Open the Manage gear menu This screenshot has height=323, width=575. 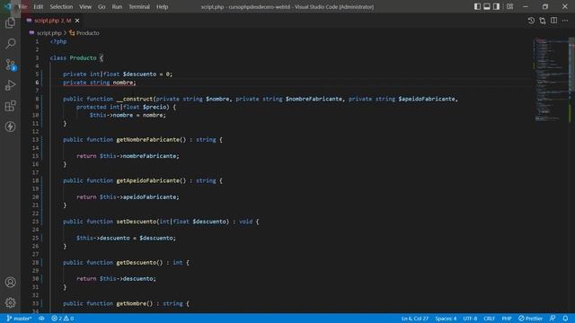(x=10, y=302)
